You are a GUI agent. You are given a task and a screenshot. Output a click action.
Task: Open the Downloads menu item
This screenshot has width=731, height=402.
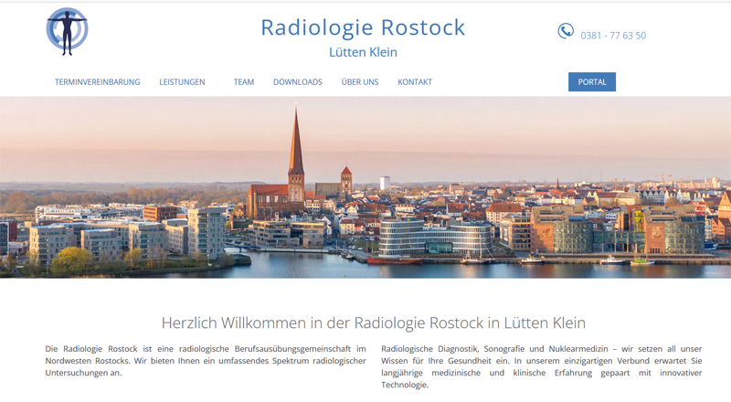(298, 82)
